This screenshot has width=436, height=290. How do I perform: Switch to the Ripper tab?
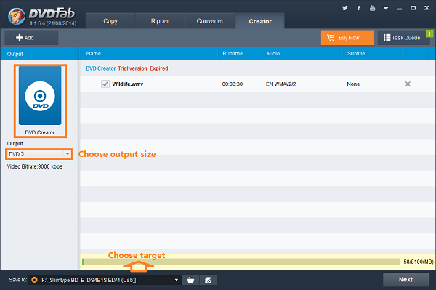click(160, 21)
